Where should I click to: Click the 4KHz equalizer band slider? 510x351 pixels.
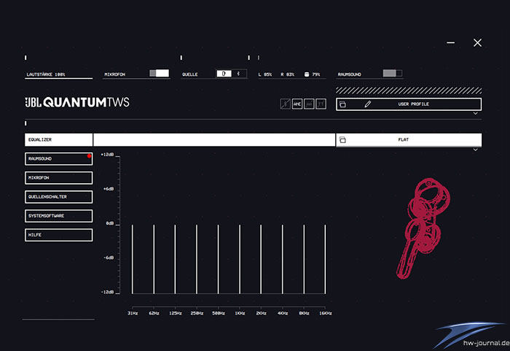(x=283, y=259)
